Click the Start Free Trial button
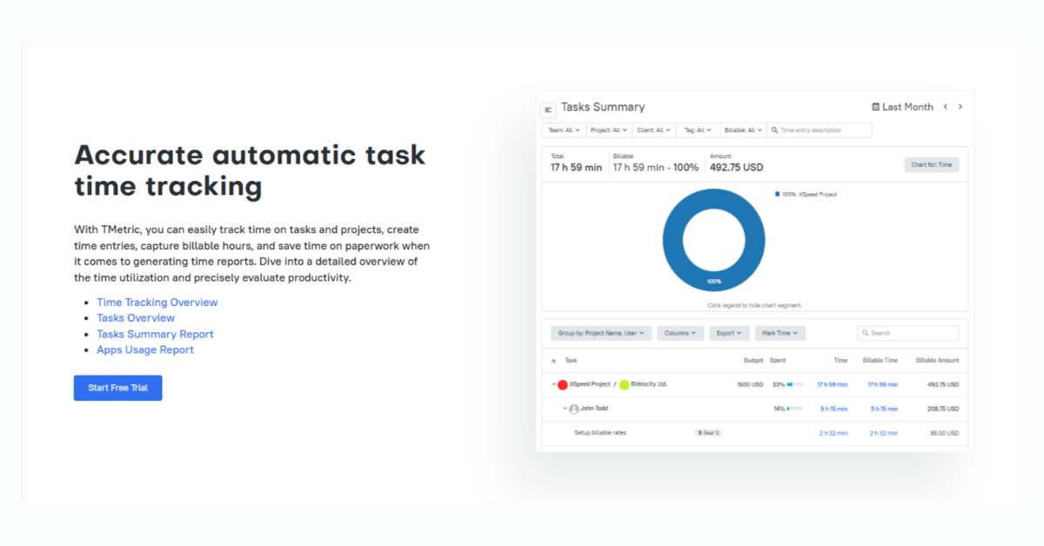The height and width of the screenshot is (546, 1044). (117, 388)
